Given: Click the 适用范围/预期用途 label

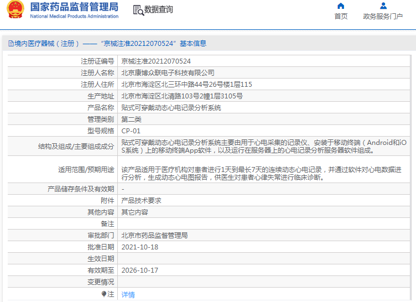Looking at the screenshot, I should pyautogui.click(x=86, y=170).
